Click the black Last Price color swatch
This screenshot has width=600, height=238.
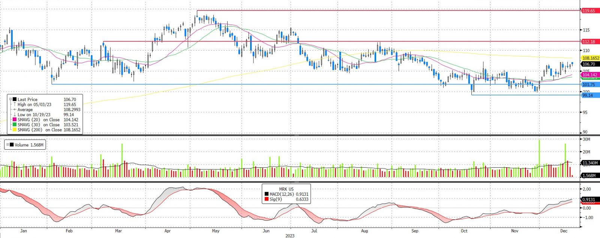point(14,100)
